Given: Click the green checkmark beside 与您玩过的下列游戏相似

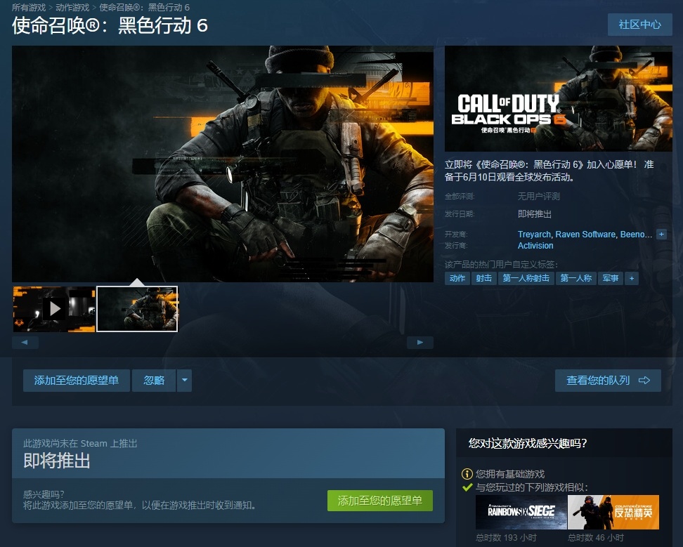Looking at the screenshot, I should point(467,487).
